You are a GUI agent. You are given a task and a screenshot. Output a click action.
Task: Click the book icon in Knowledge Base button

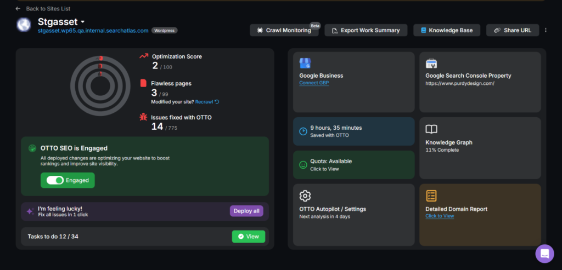423,31
